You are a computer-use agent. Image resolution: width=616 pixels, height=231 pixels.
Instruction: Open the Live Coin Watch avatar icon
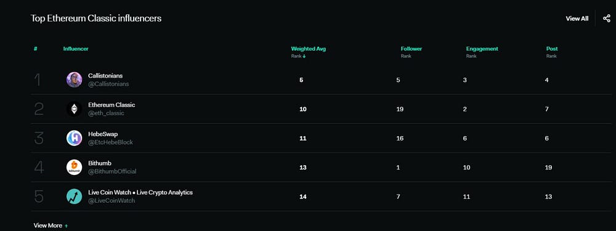(x=75, y=197)
